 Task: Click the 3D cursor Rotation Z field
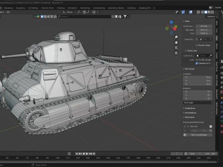pyautogui.click(x=197, y=98)
